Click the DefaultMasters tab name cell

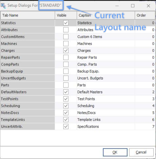pyautogui.click(x=28, y=92)
